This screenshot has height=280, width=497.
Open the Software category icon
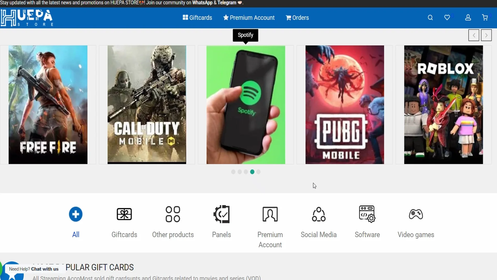point(367,214)
